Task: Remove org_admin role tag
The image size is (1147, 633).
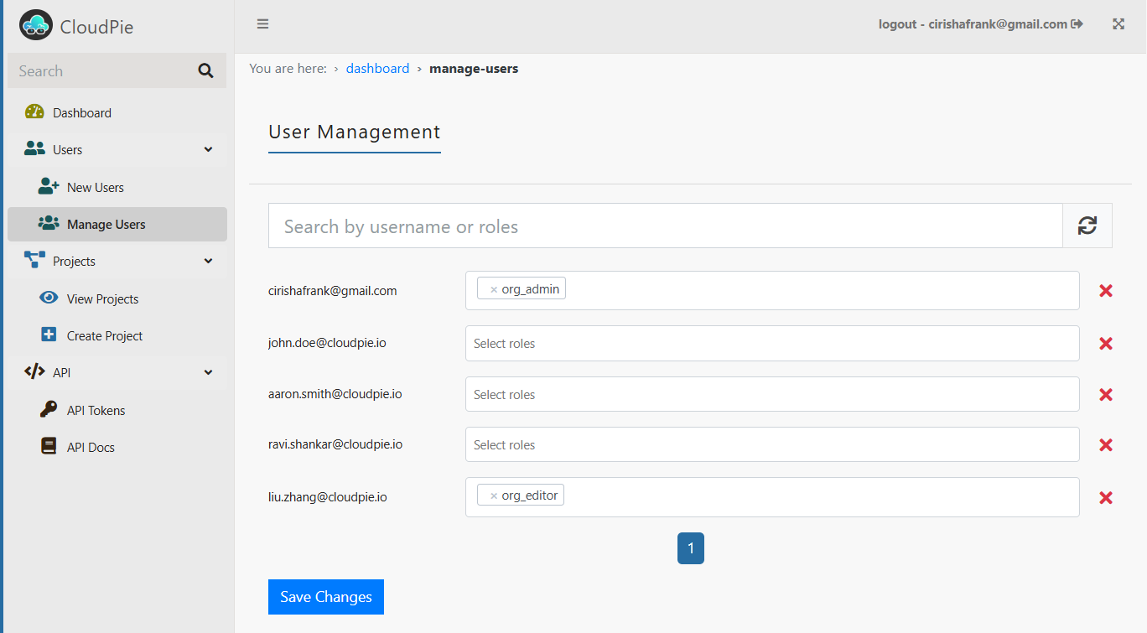Action: click(494, 289)
